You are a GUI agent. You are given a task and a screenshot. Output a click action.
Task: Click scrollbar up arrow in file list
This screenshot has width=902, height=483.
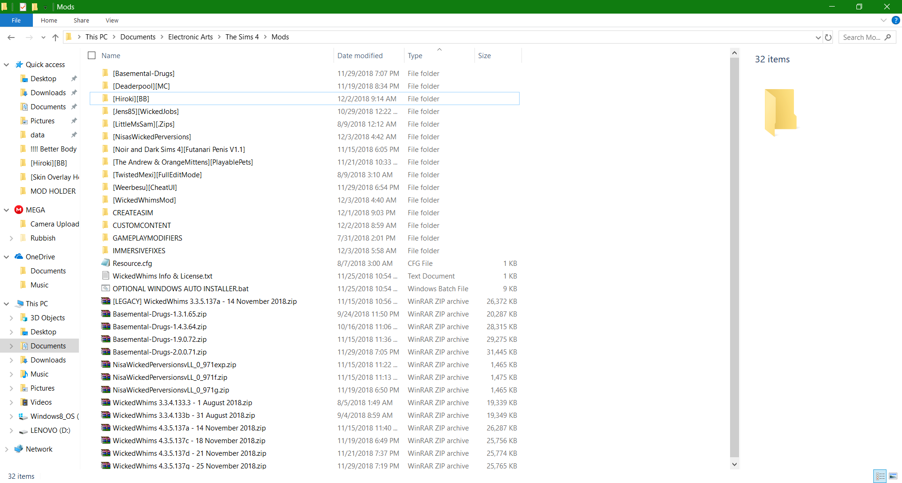click(734, 53)
